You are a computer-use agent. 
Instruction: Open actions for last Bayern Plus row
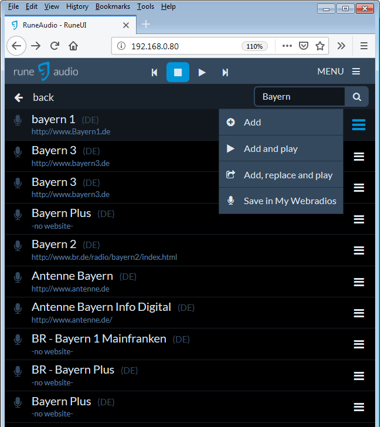(x=359, y=407)
